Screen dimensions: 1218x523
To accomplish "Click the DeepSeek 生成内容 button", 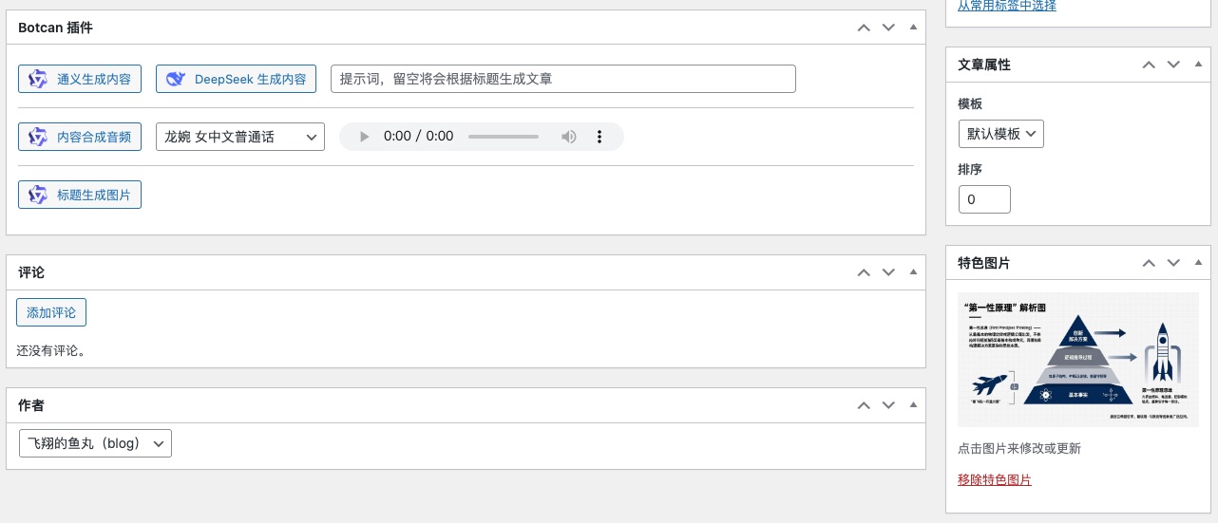I will point(235,79).
